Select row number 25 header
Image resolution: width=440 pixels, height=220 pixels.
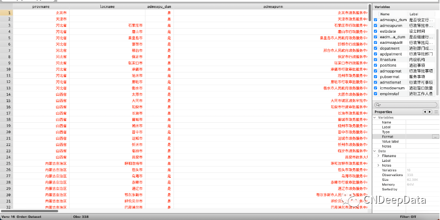[x=6, y=163]
